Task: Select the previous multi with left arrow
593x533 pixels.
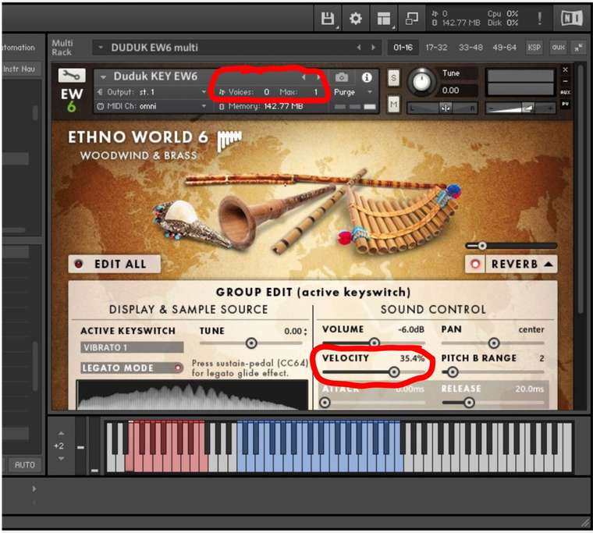Action: (359, 48)
